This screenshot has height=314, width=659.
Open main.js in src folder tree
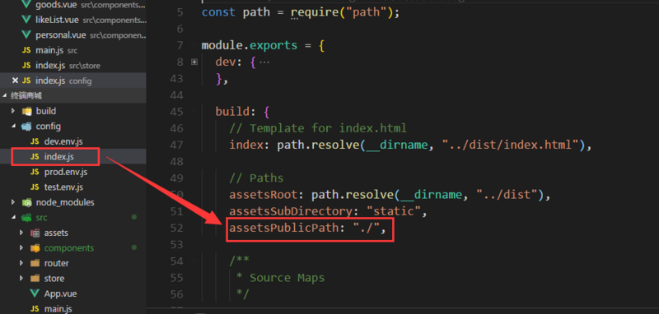(57, 308)
